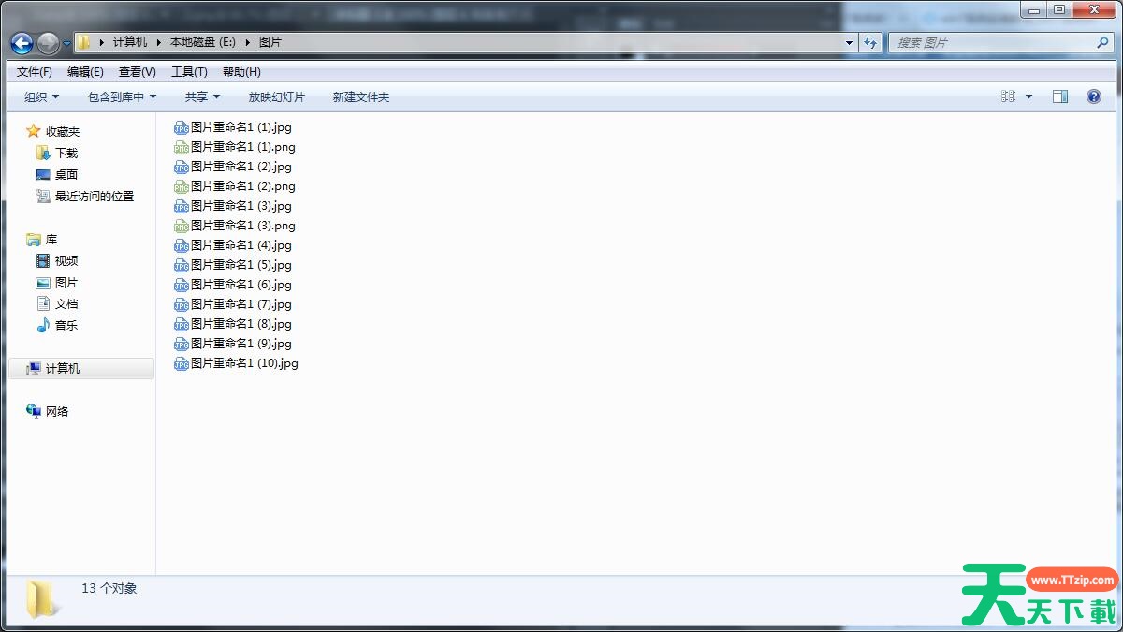
Task: Expand the arrow after 计算机 breadcrumb
Action: [x=159, y=42]
